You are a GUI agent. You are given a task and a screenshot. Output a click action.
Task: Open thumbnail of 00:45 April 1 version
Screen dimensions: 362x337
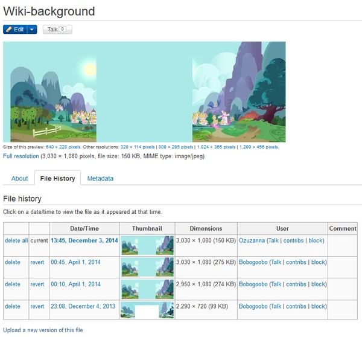click(x=147, y=267)
